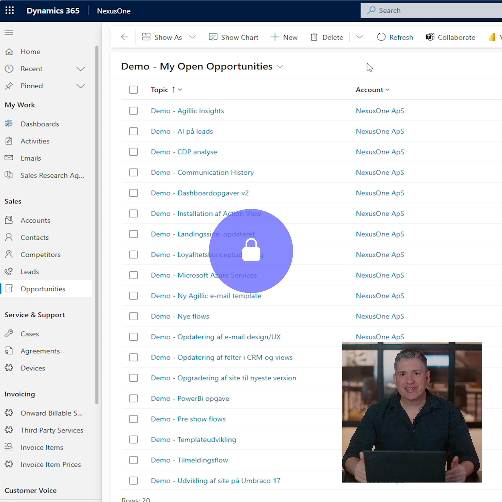Click the Contacts person icon
The width and height of the screenshot is (502, 502).
click(x=9, y=237)
